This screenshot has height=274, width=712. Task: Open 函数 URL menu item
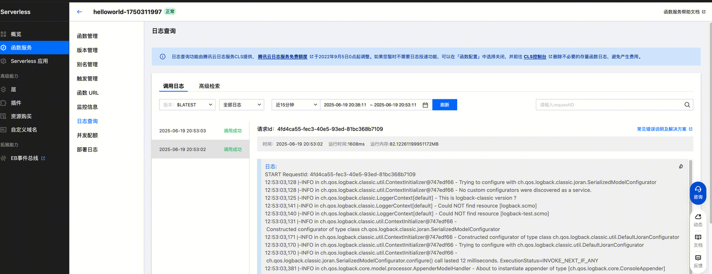point(88,93)
